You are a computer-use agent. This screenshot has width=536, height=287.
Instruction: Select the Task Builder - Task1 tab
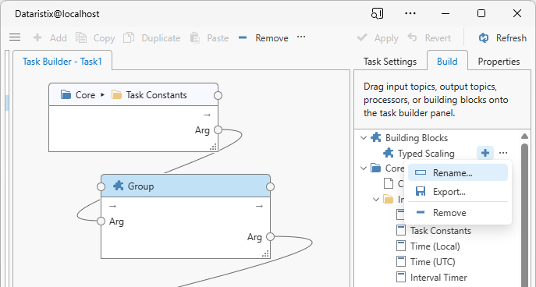62,61
